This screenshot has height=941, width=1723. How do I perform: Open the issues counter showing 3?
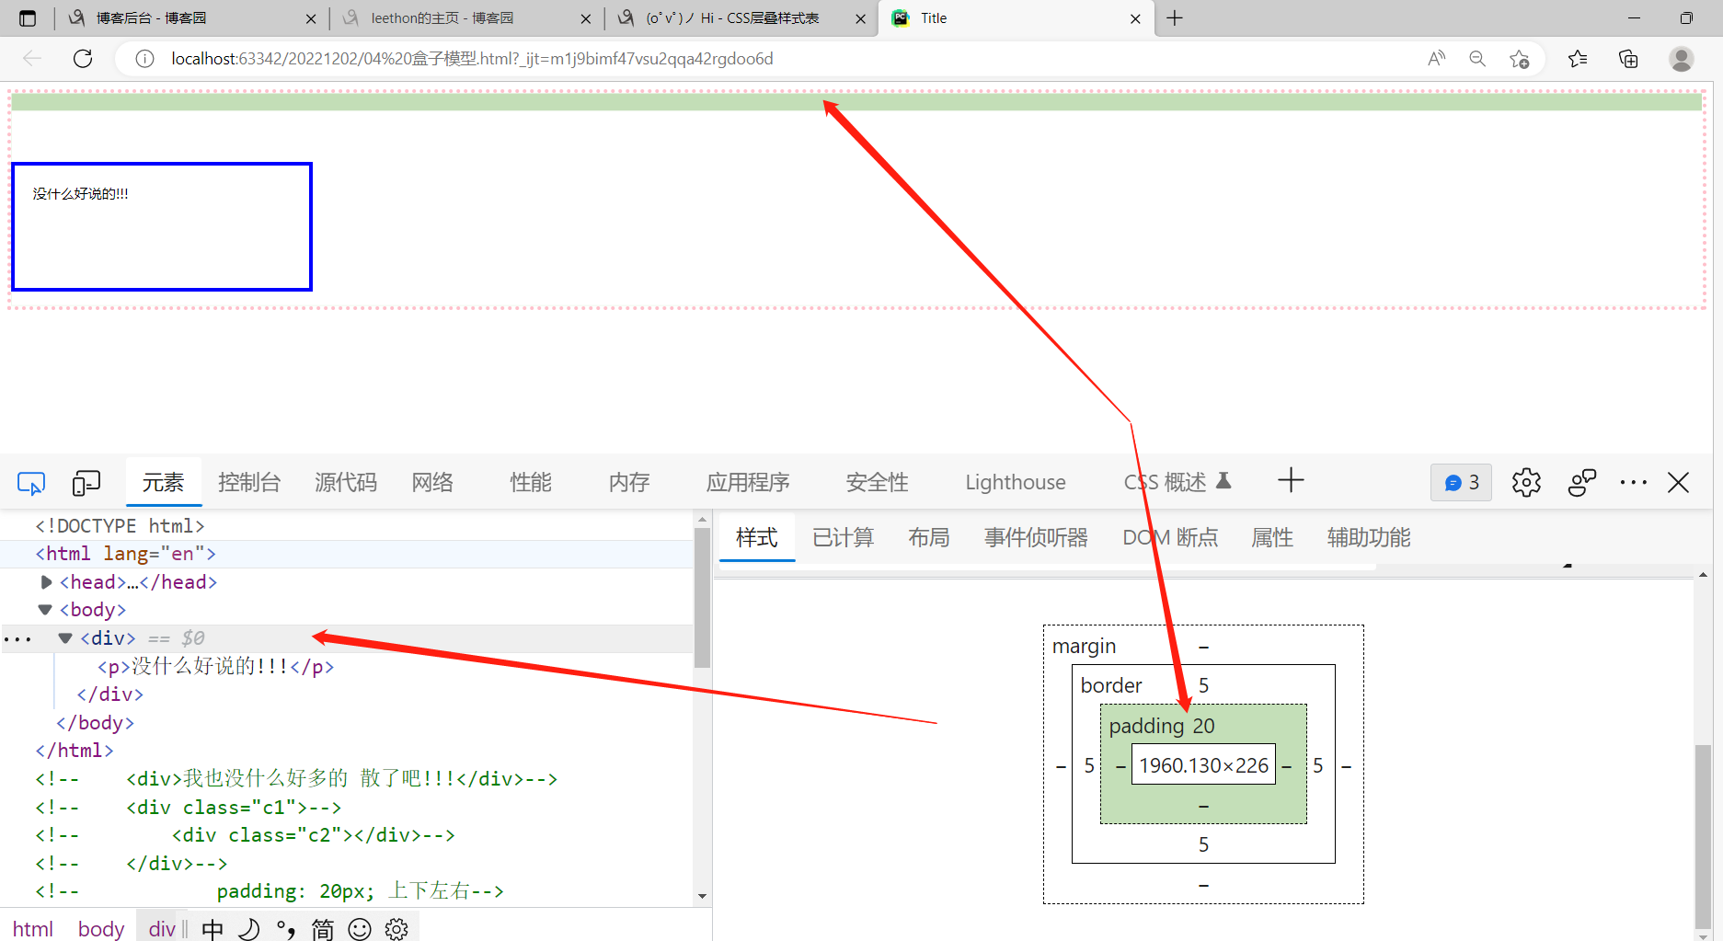tap(1461, 482)
